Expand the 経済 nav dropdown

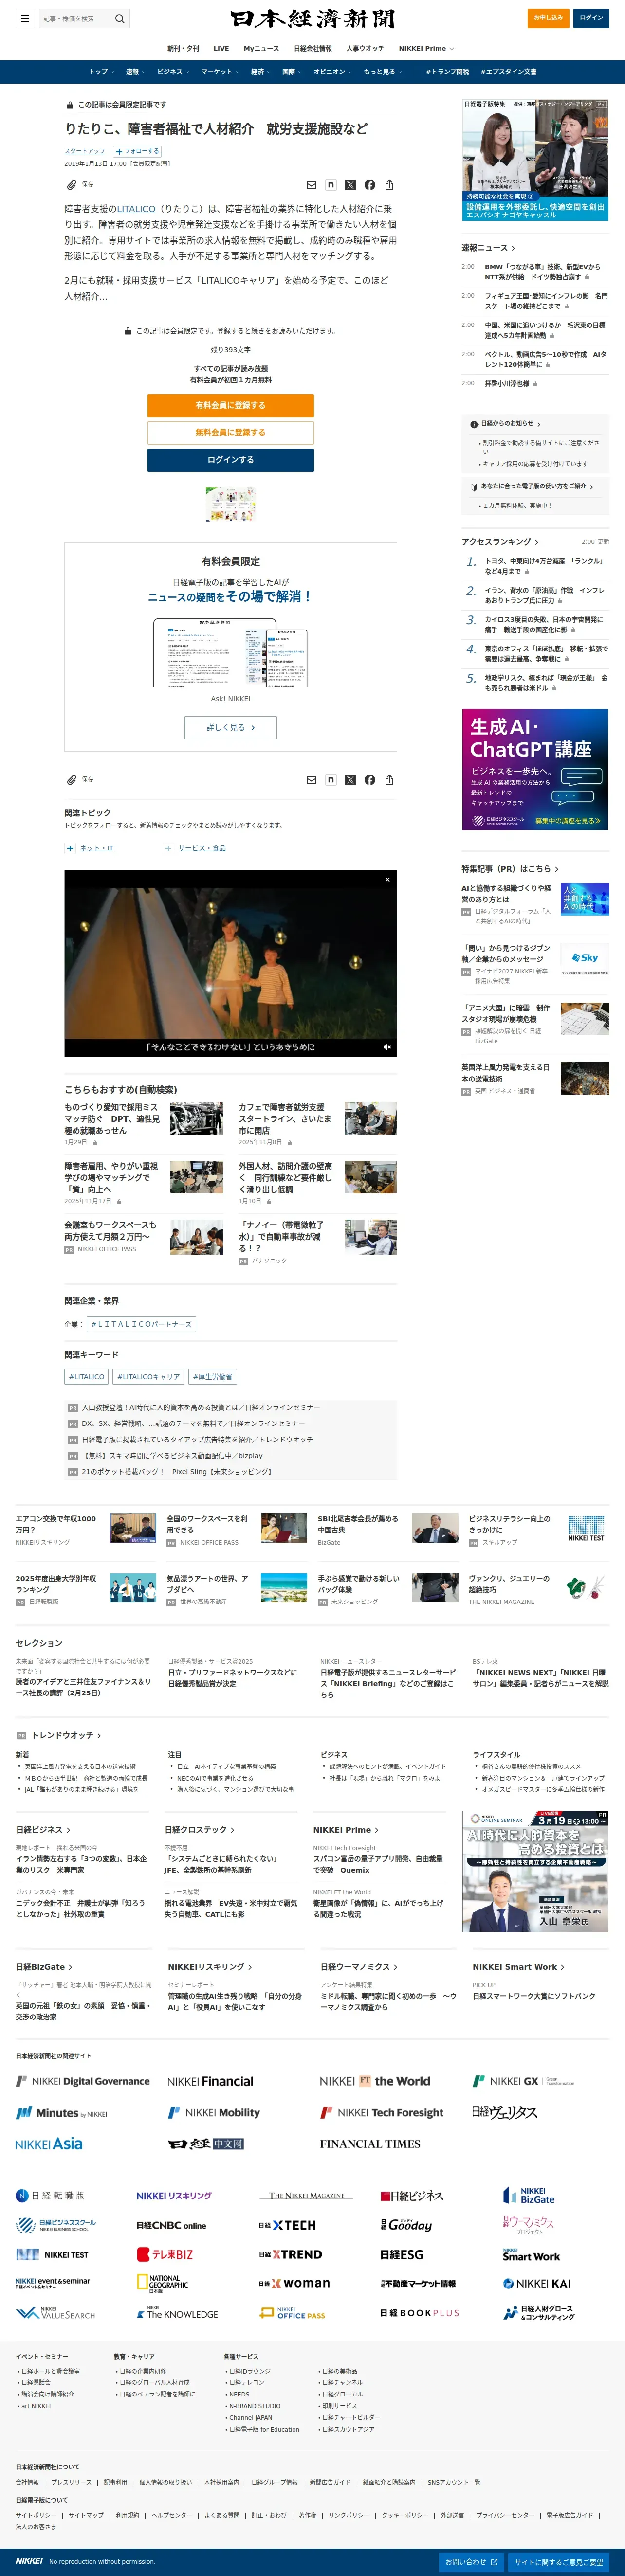(261, 72)
